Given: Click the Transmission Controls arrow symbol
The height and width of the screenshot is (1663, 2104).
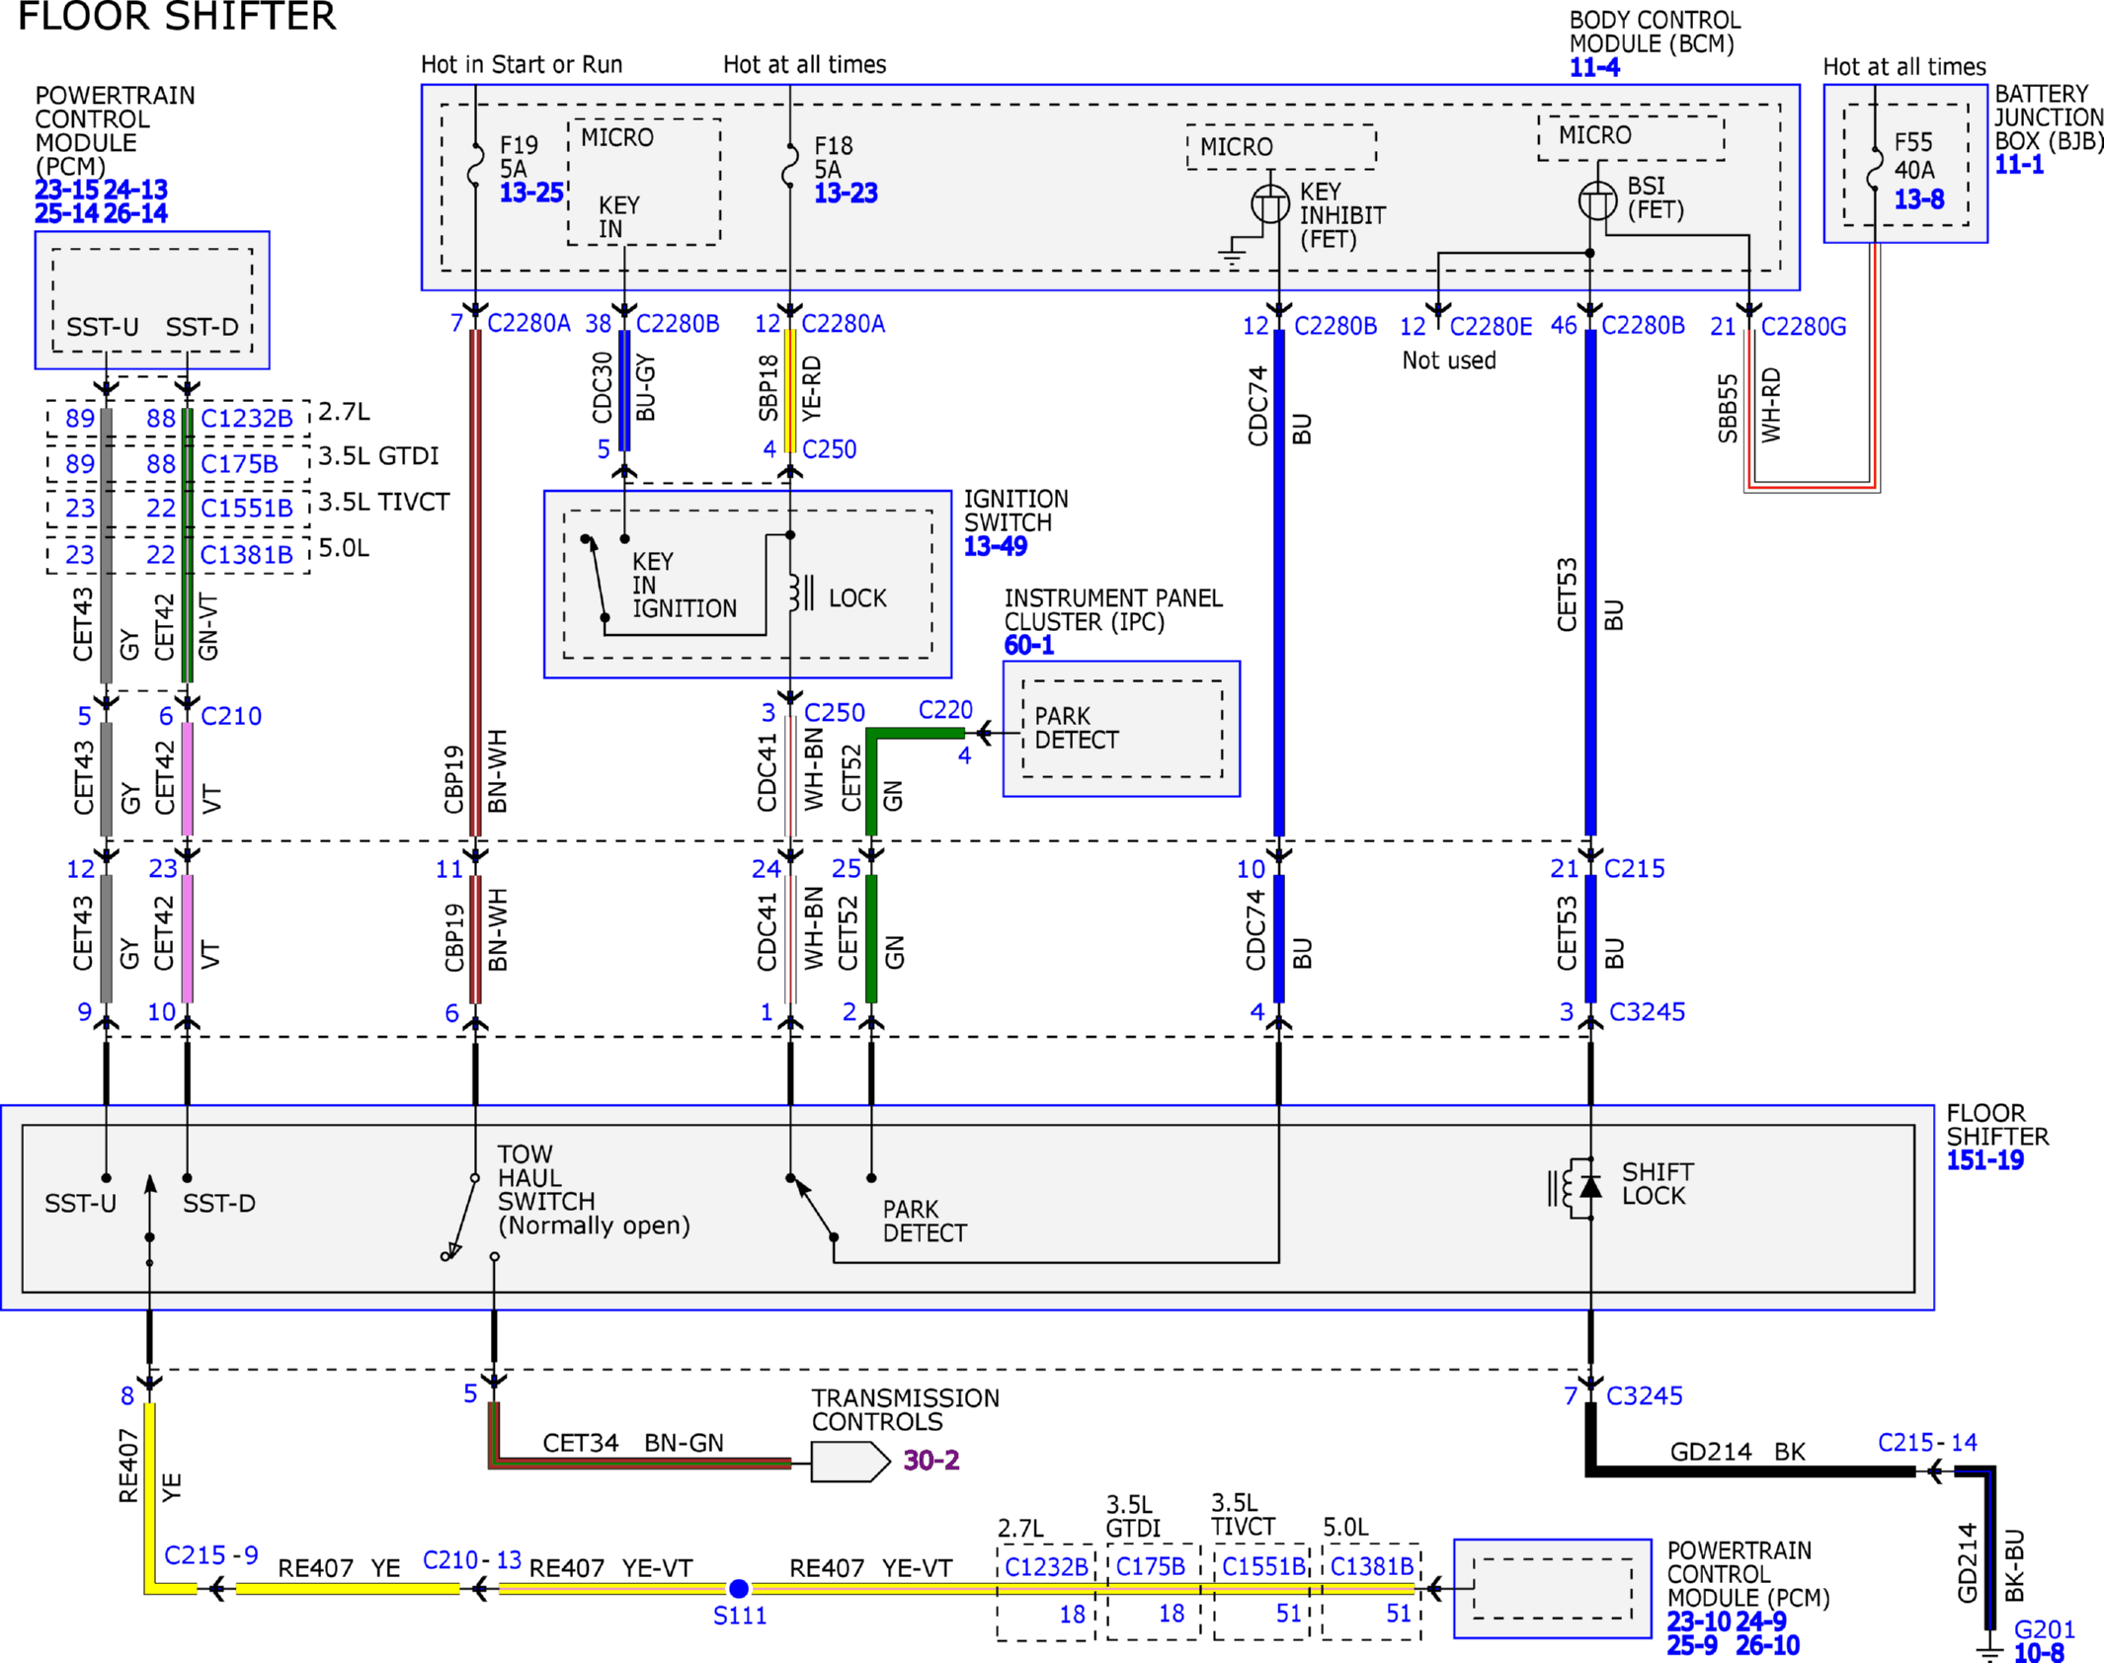Looking at the screenshot, I should click(850, 1462).
